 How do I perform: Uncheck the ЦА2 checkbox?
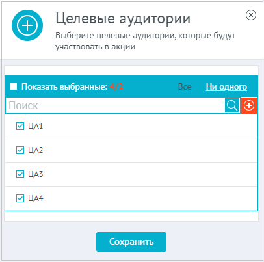[20, 150]
